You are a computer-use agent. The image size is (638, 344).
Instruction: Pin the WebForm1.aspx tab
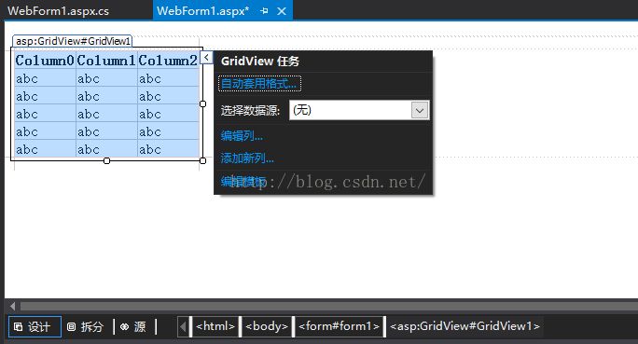[x=265, y=11]
